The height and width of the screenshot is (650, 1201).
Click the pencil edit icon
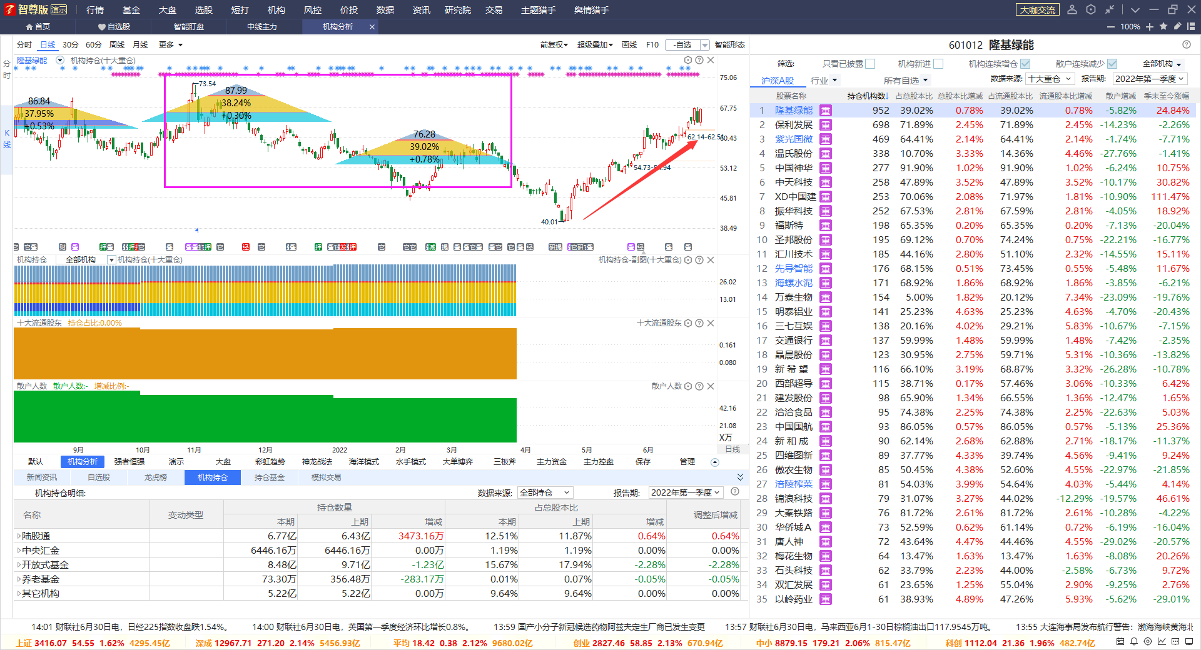click(1177, 26)
